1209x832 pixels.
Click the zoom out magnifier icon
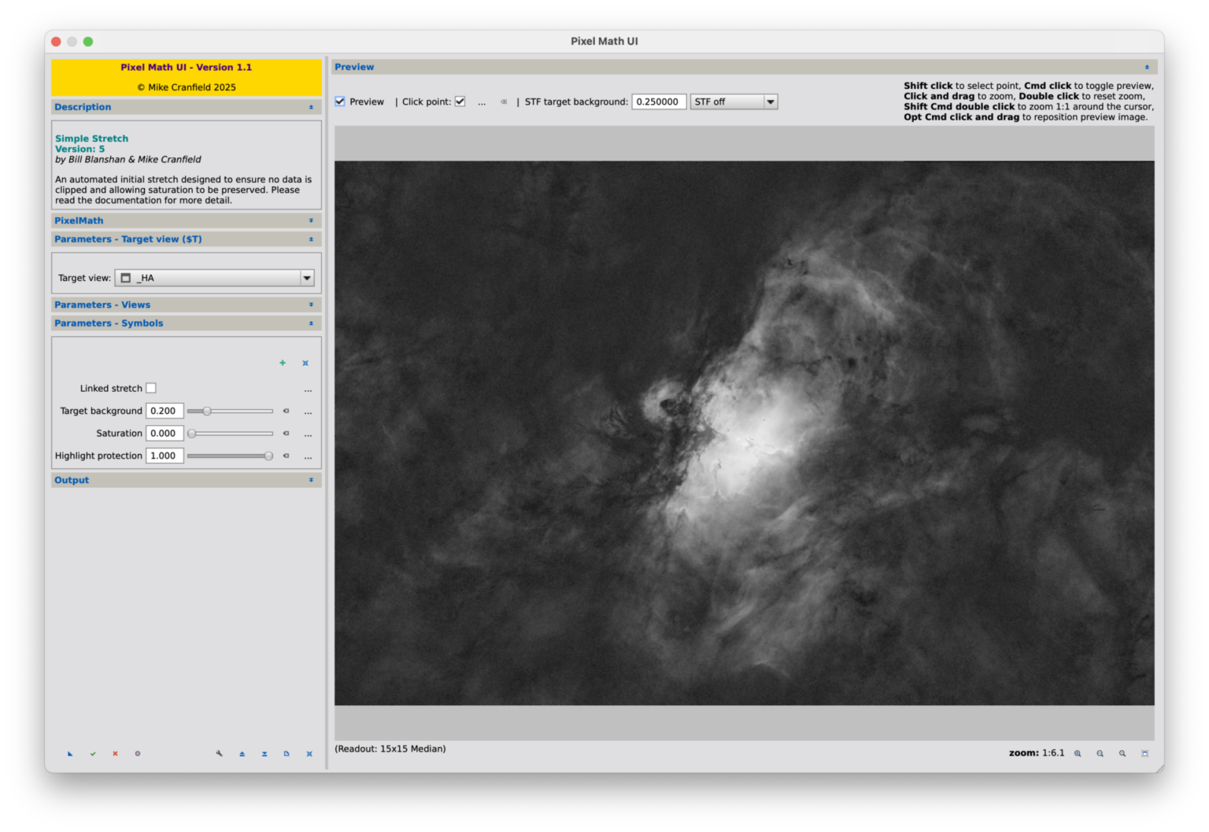point(1100,753)
